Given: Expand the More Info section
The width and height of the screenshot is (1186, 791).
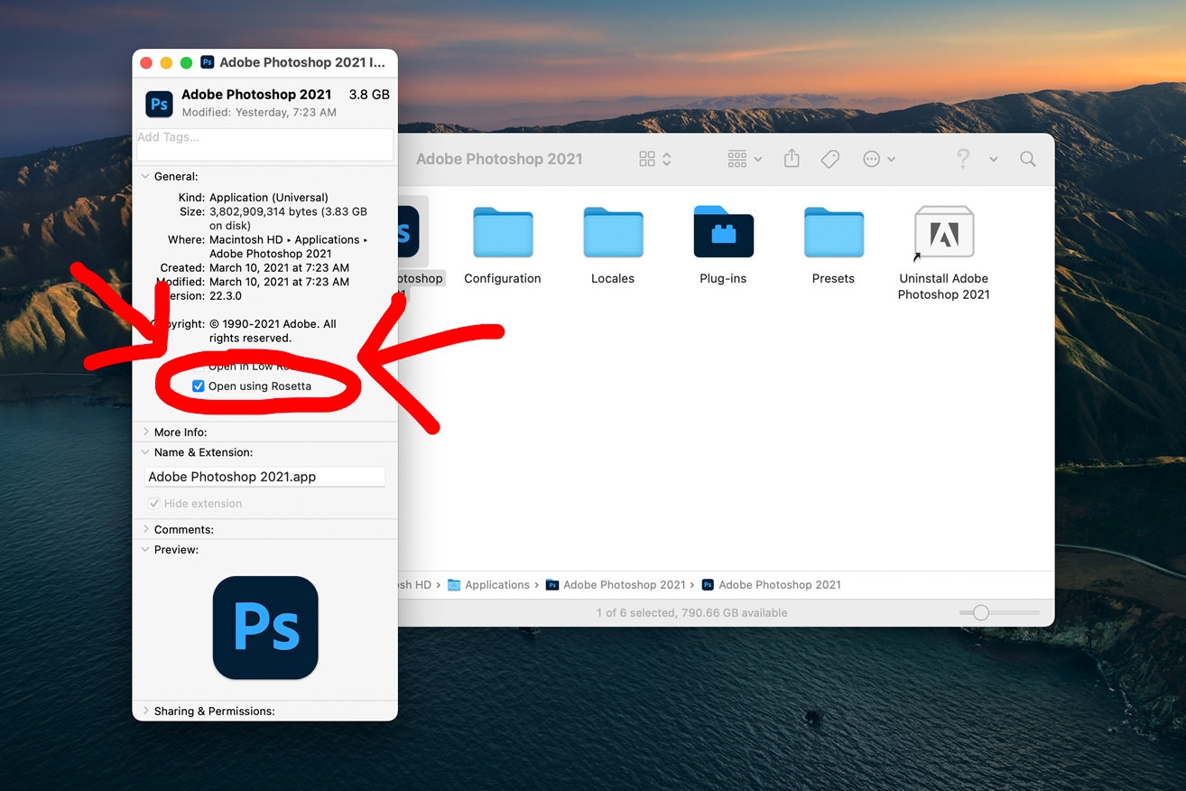Looking at the screenshot, I should click(145, 433).
